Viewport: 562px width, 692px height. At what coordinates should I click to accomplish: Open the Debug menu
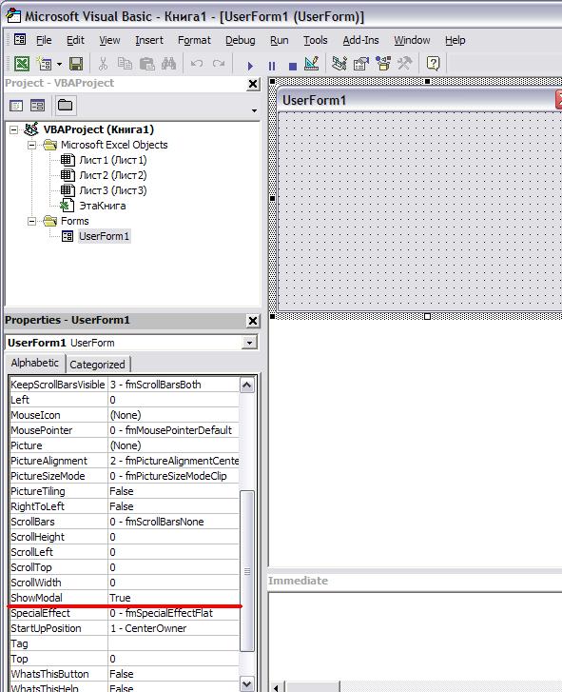(241, 40)
